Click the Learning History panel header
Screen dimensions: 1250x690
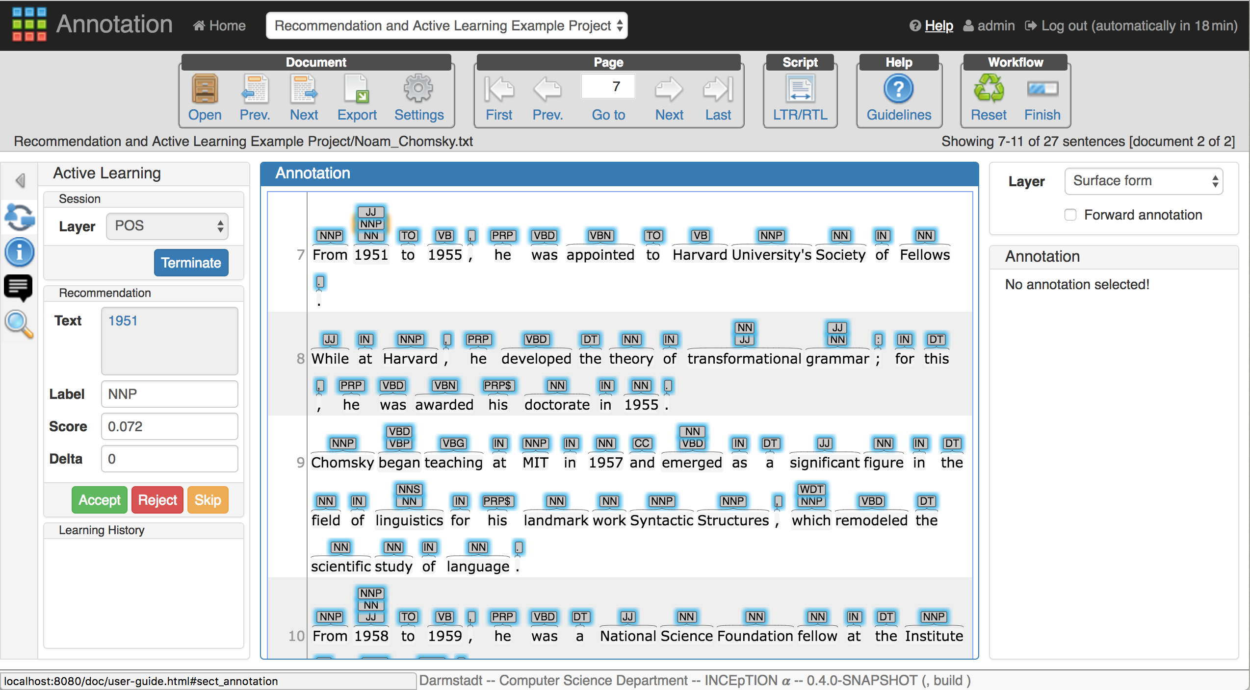point(144,530)
